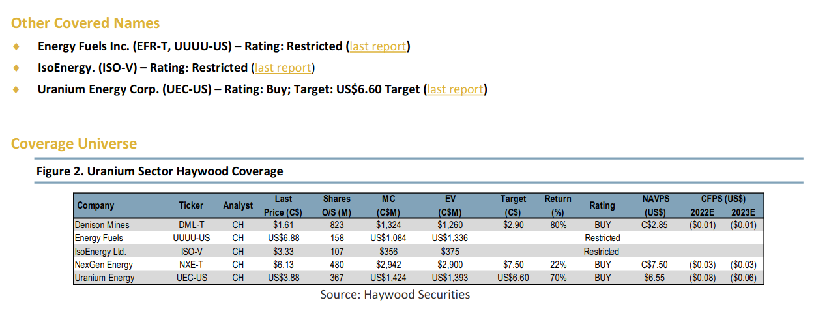Click the "Other Covered Names" heading
This screenshot has width=829, height=335.
(x=85, y=23)
